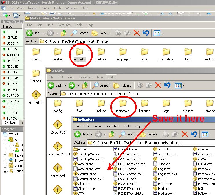Click address bar of indicators window
Screen dimensions: 215x195
(x=151, y=143)
